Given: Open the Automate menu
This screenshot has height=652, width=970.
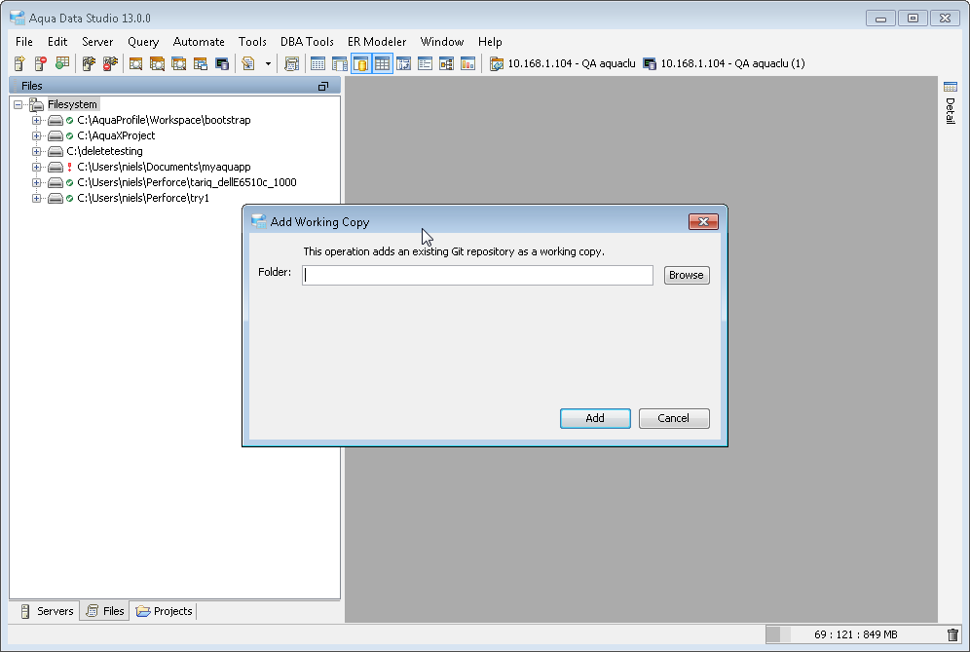Looking at the screenshot, I should pyautogui.click(x=200, y=42).
